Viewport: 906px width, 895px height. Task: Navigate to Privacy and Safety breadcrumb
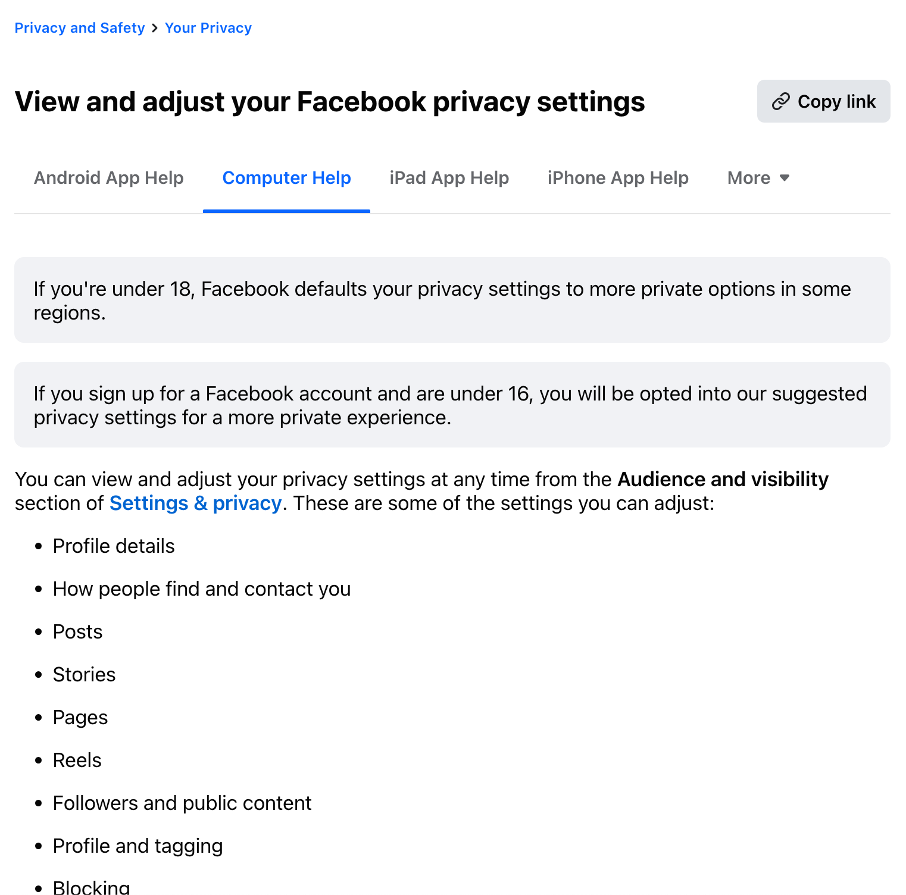click(x=80, y=28)
